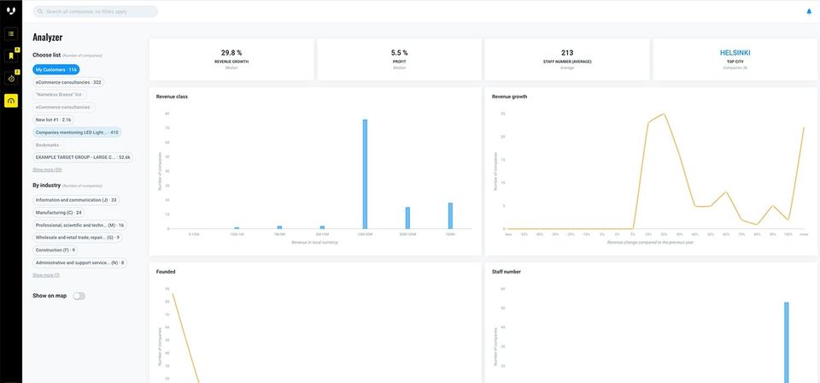Select the Bookmarks list chip
The height and width of the screenshot is (383, 820).
pos(48,145)
